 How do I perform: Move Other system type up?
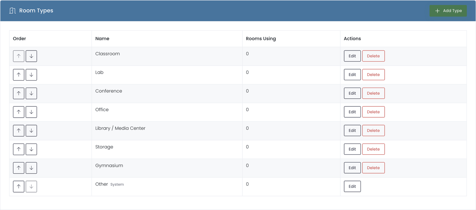(19, 187)
